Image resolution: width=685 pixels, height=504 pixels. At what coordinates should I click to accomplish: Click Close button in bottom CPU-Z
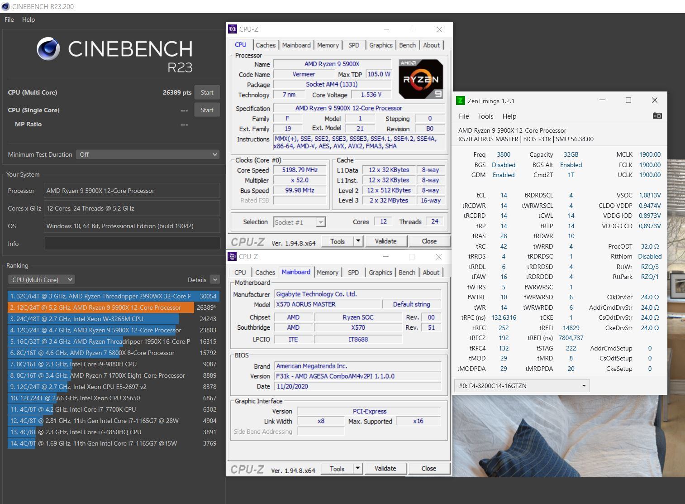click(429, 469)
